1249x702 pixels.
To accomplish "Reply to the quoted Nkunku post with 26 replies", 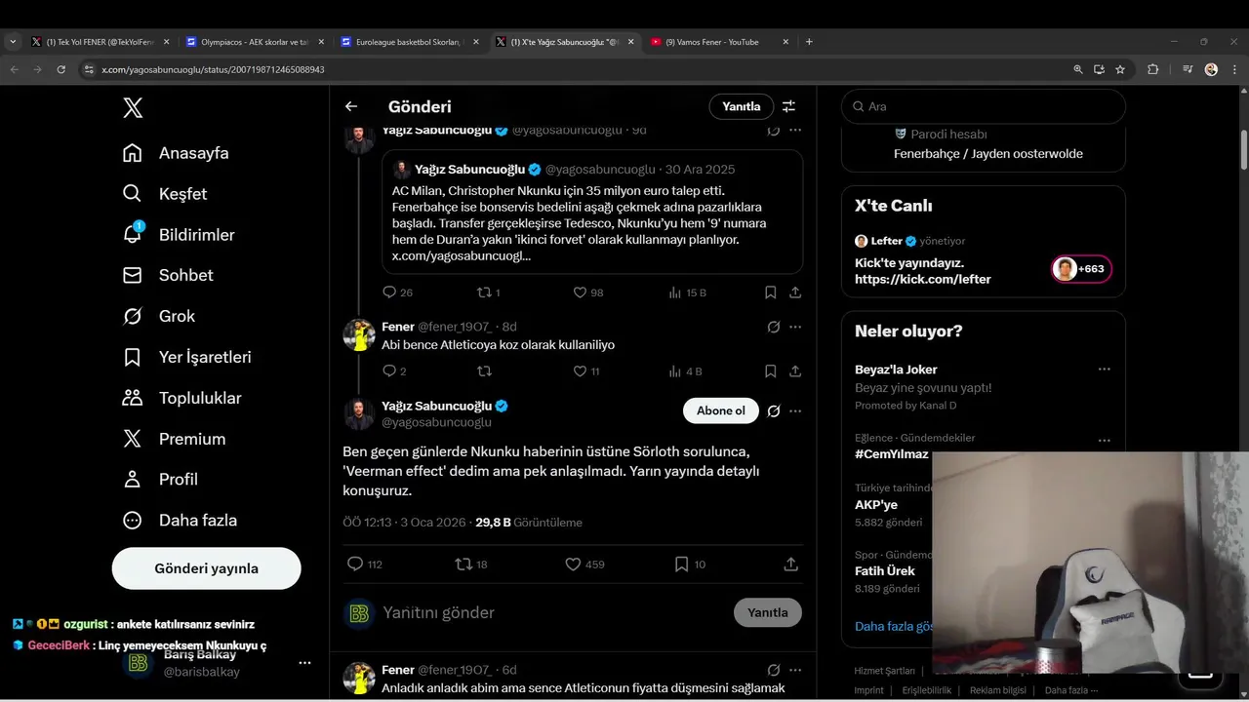I will click(x=397, y=292).
